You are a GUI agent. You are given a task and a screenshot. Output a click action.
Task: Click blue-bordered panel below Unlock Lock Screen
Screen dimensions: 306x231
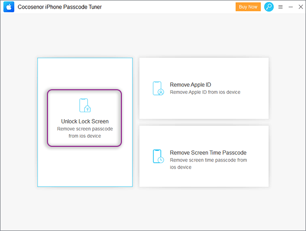point(85,167)
